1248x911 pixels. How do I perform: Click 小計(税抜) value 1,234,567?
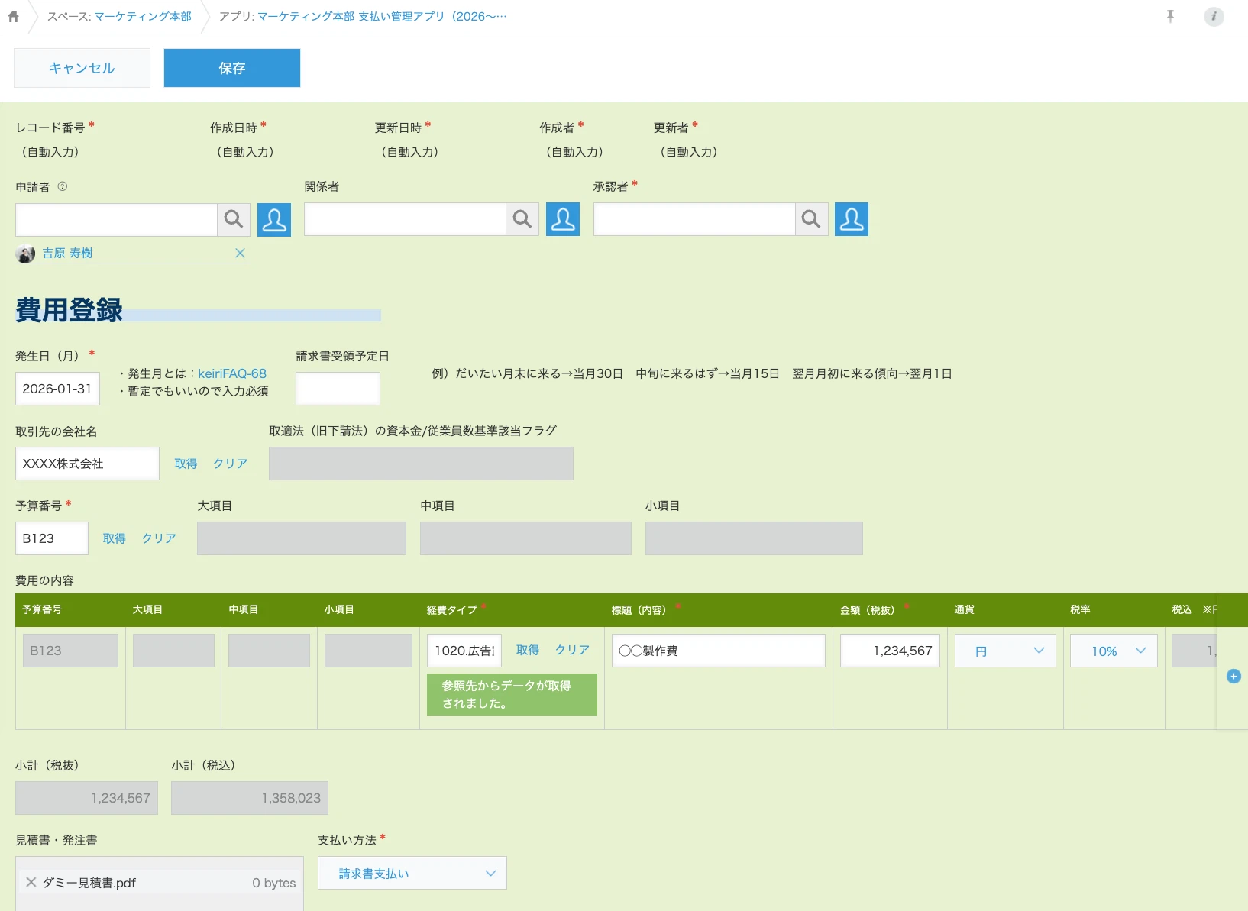[86, 798]
